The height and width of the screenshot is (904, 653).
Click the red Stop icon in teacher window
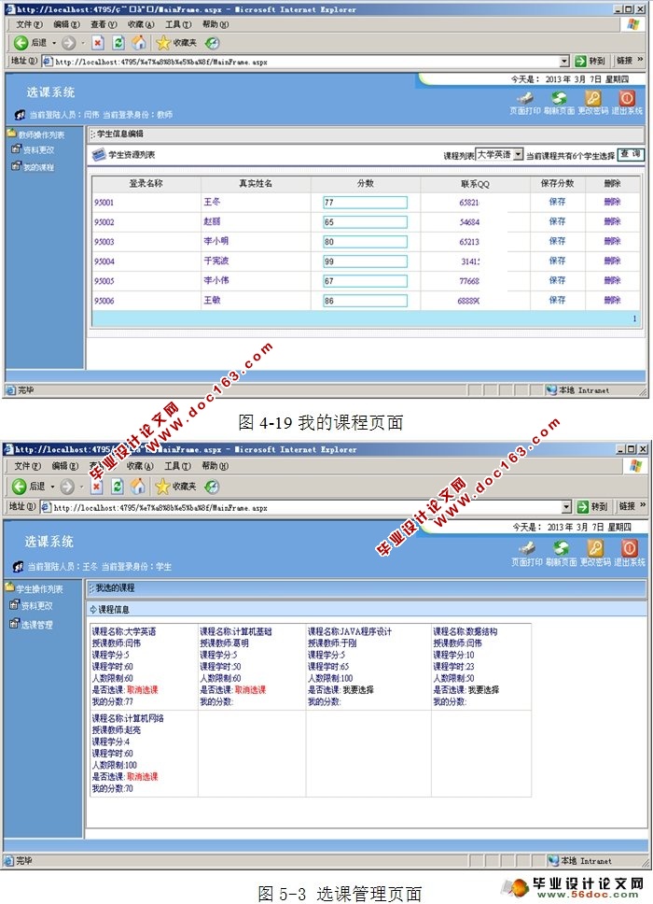[x=99, y=43]
